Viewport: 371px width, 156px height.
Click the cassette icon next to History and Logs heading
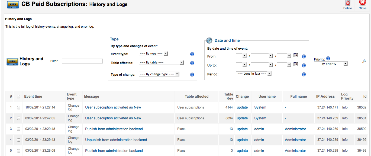(x=12, y=62)
